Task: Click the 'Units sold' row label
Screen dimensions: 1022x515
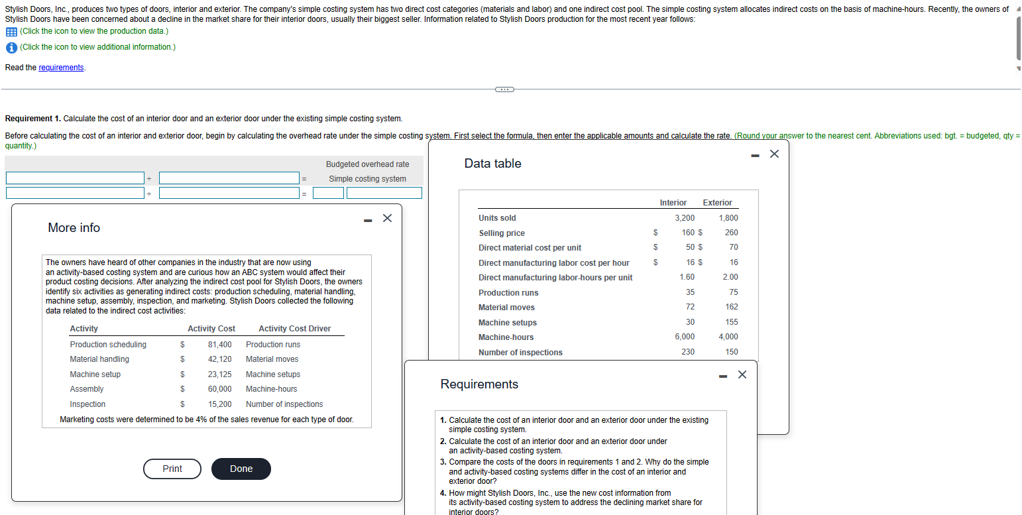Action: point(497,218)
